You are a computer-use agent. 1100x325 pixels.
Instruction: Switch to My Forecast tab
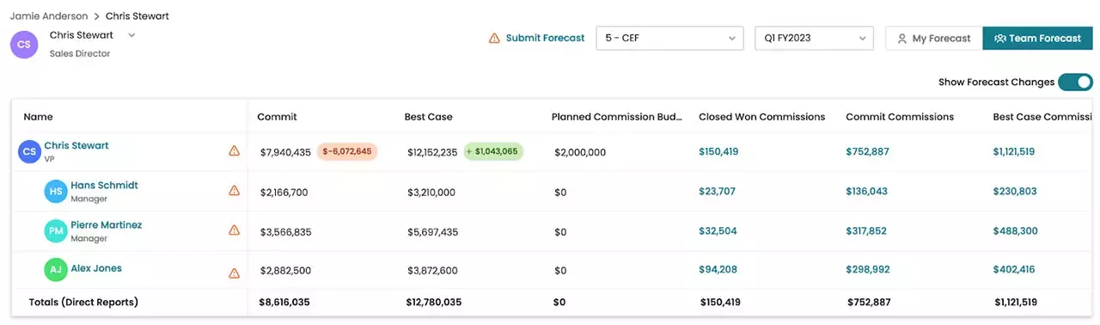tap(934, 39)
